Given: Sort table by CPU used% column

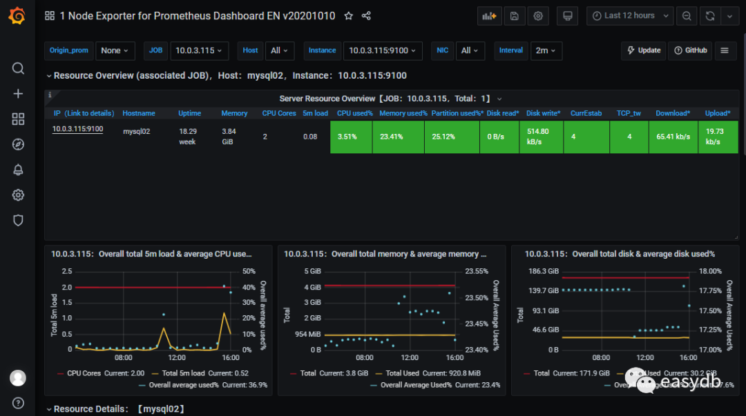Looking at the screenshot, I should [x=354, y=113].
